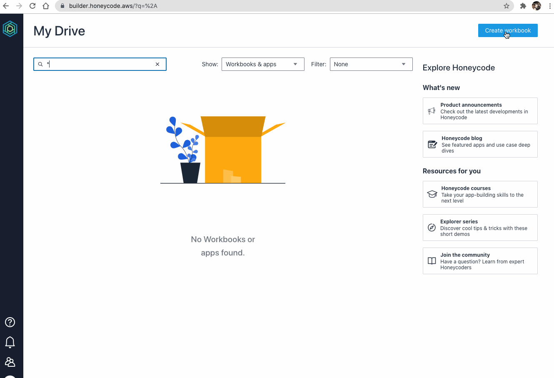Viewport: 554px width, 378px height.
Task: Click the My Drive heading
Action: click(x=59, y=31)
